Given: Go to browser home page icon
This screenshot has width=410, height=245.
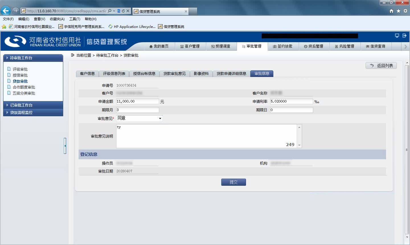Looking at the screenshot, I should click(391, 11).
